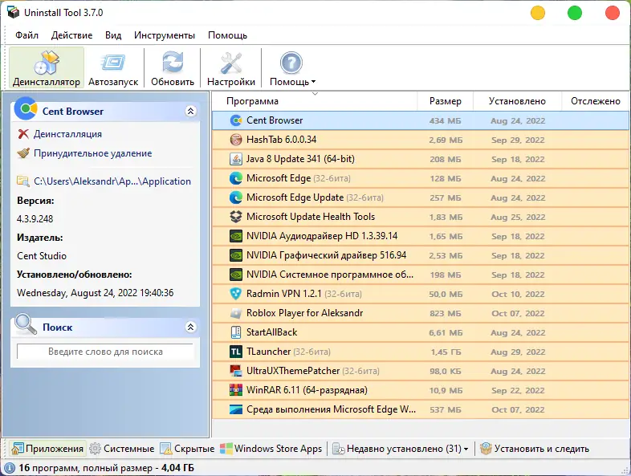631x476 pixels.
Task: Select Roblox Player for Aleksandr icon
Action: 236,313
